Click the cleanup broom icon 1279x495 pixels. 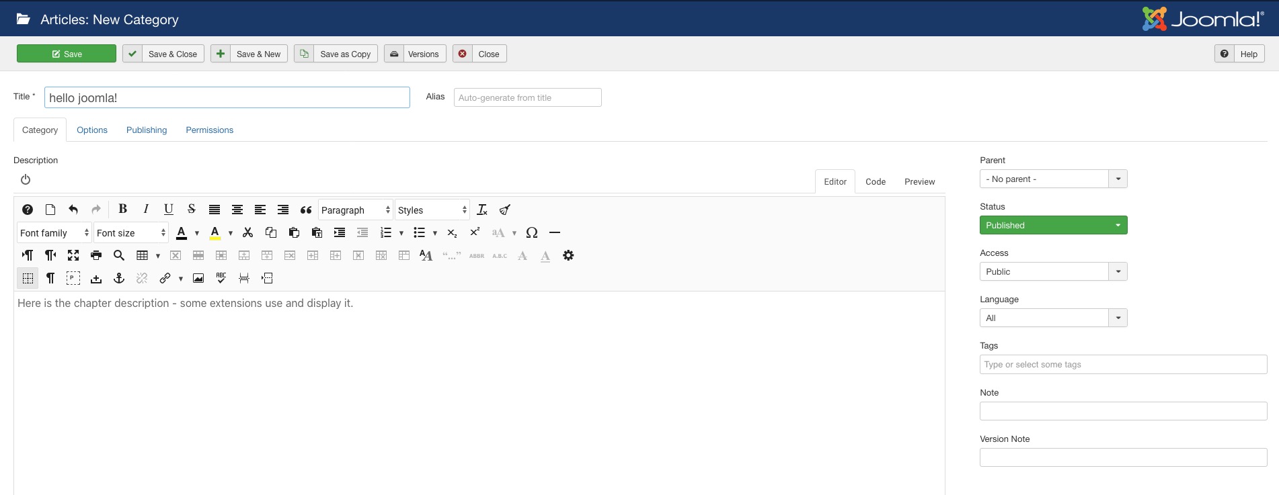[505, 210]
